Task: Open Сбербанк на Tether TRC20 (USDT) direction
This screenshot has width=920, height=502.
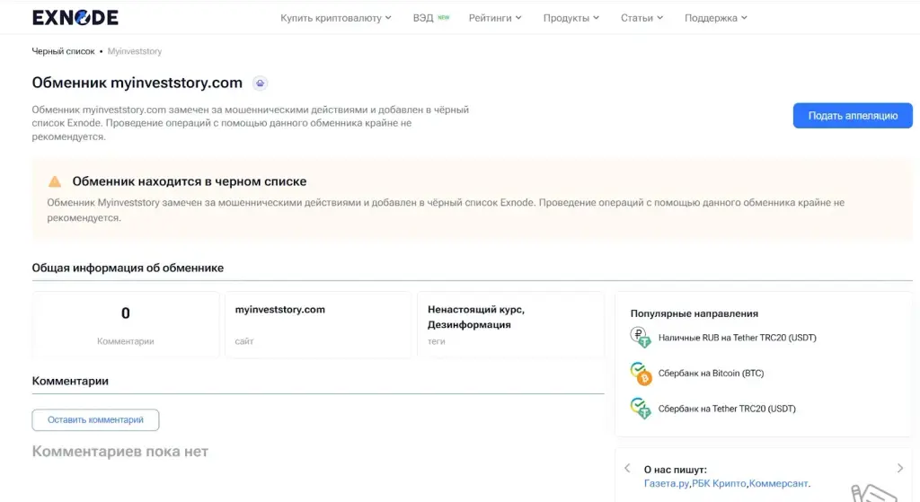Action: click(x=726, y=409)
